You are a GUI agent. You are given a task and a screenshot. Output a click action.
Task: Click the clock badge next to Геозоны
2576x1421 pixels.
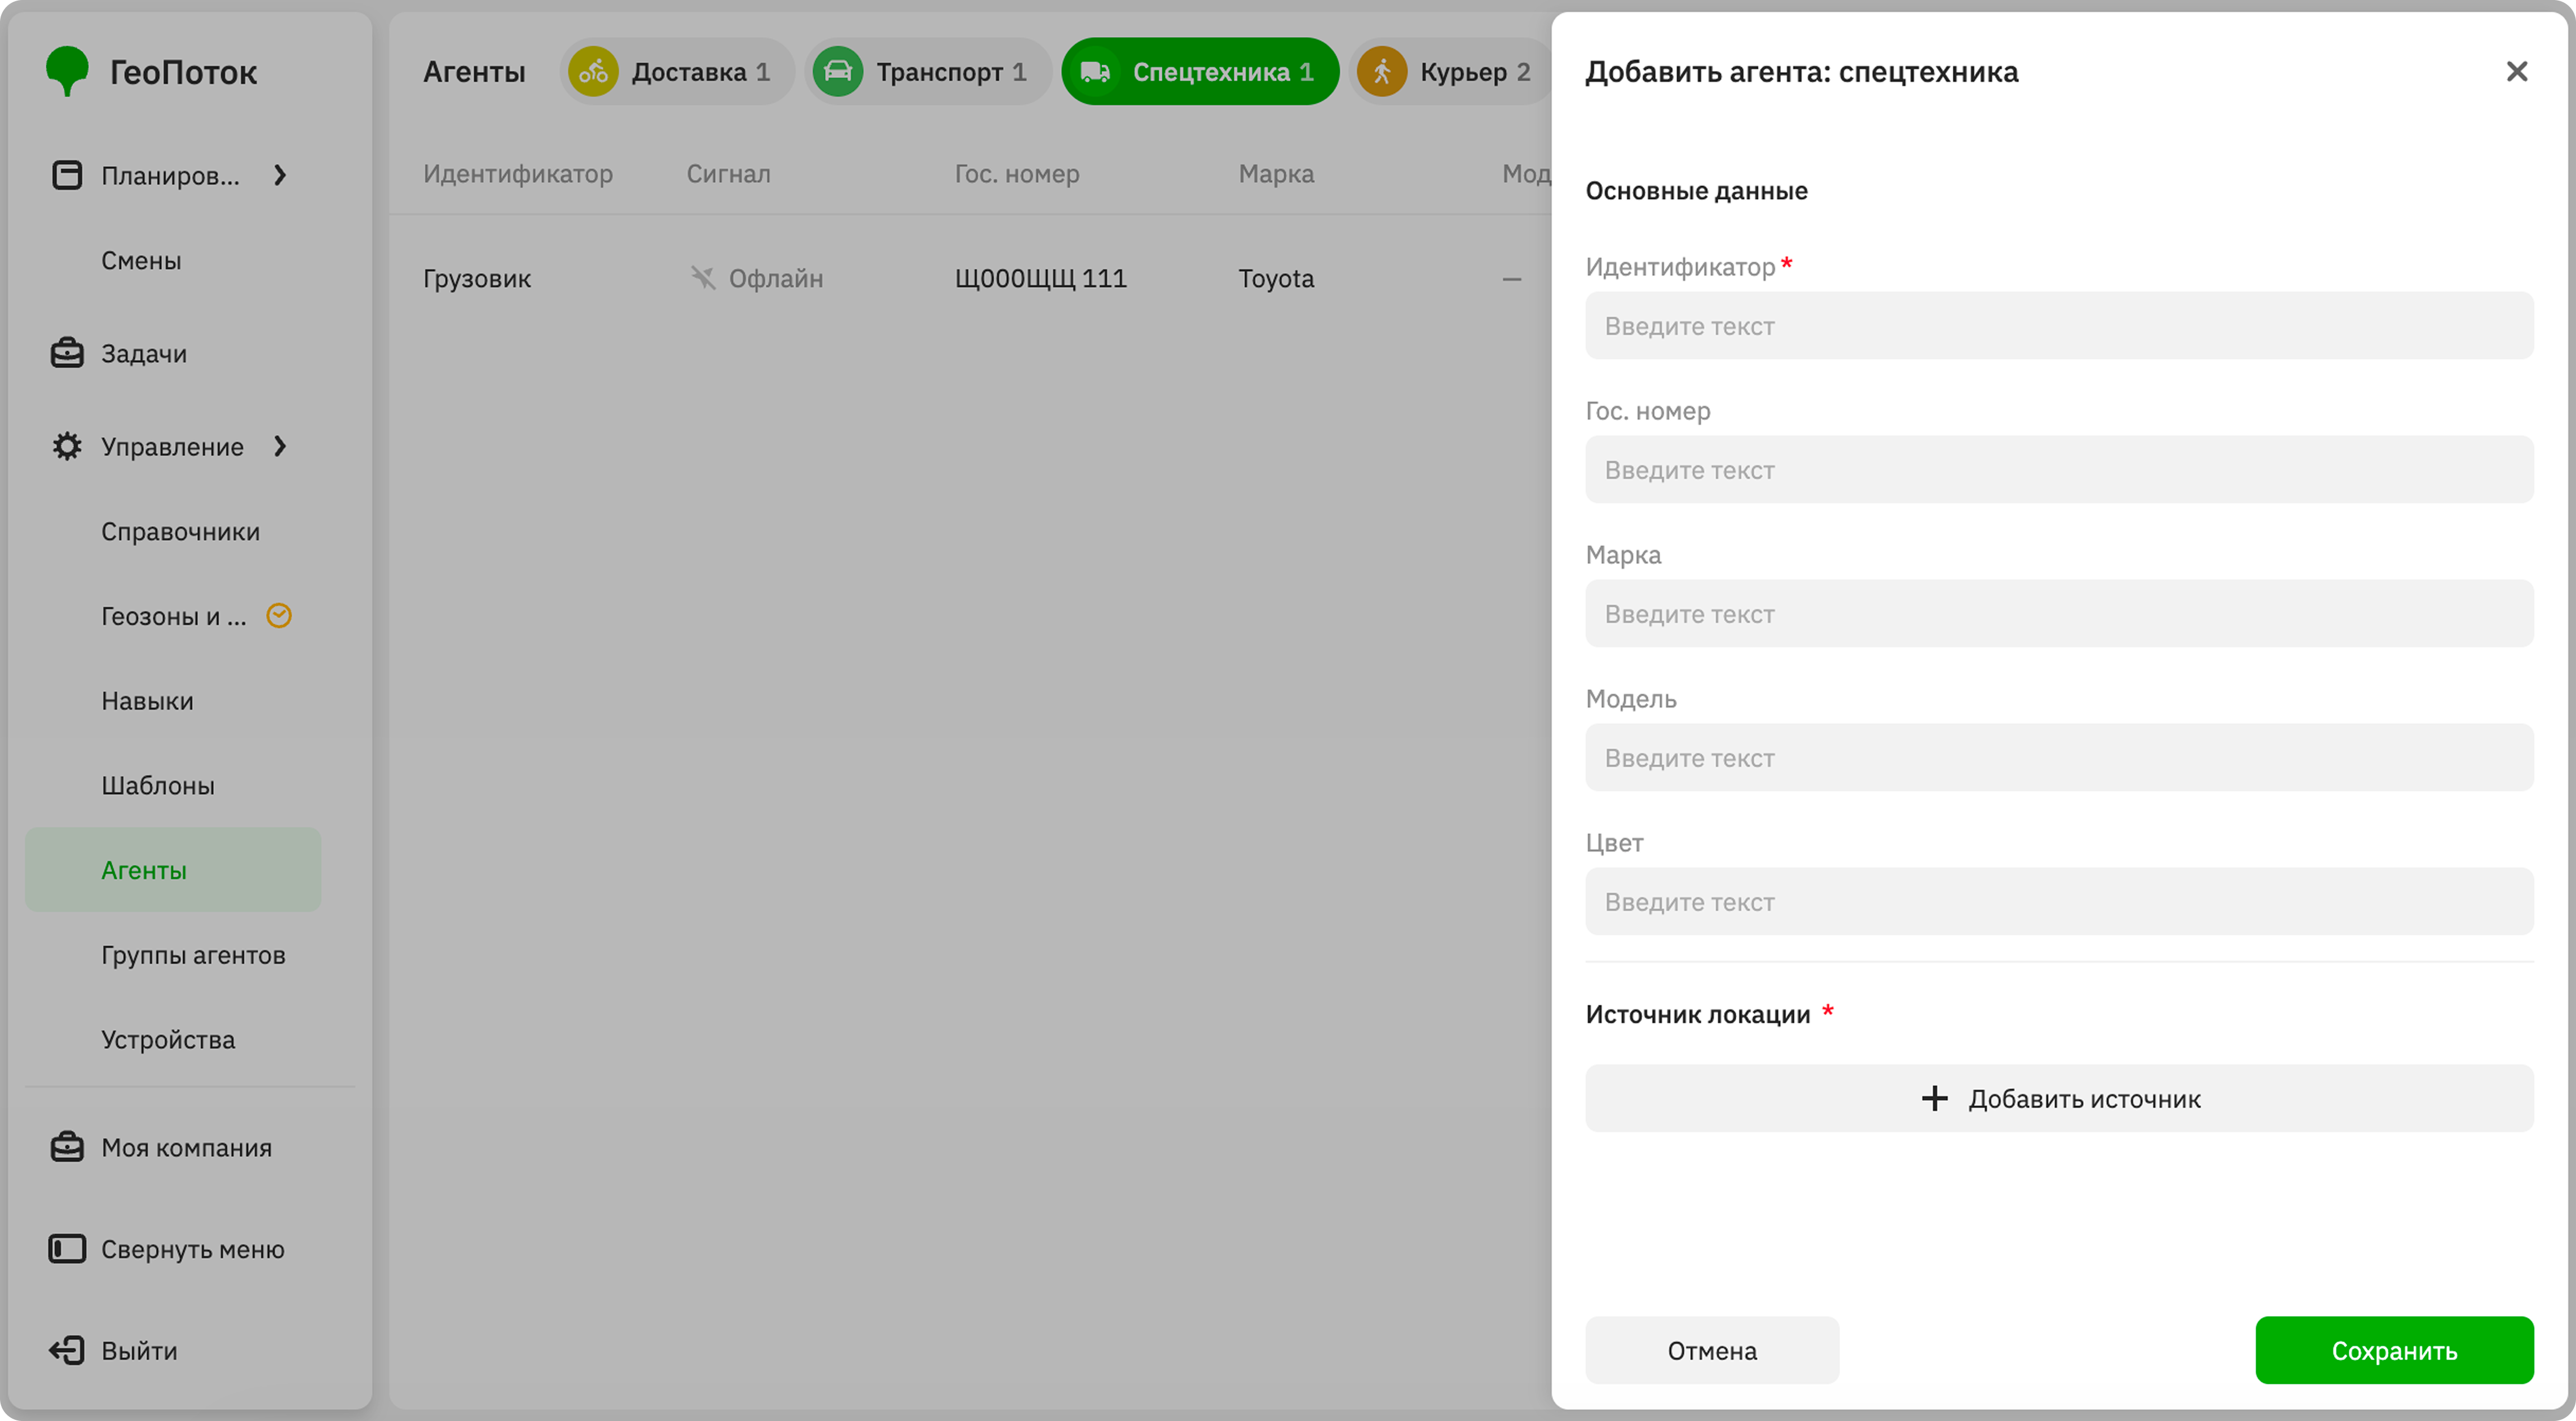pos(279,615)
